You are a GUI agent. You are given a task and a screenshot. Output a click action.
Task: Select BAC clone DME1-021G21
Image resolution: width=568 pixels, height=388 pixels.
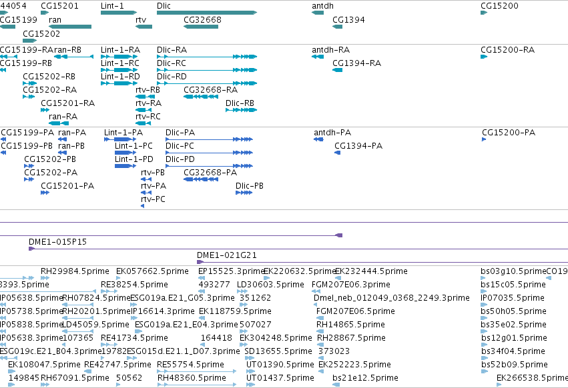(382, 263)
